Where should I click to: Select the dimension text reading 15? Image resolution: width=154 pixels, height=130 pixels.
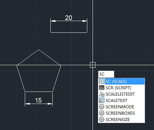pos(38,100)
